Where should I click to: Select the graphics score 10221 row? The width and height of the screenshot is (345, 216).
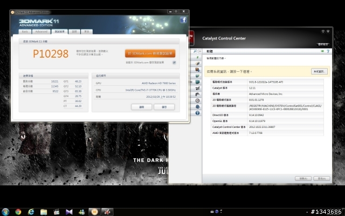click(x=40, y=82)
